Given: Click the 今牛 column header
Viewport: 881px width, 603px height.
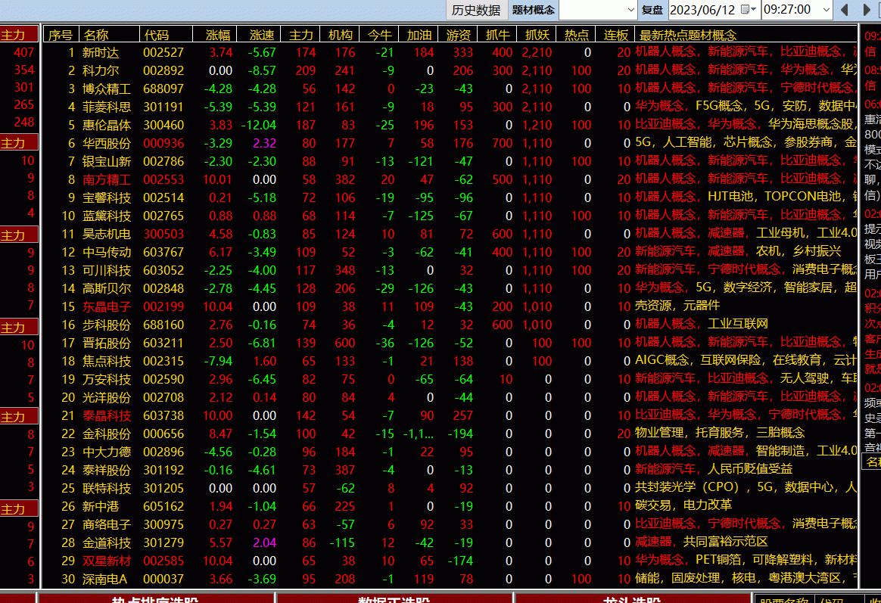Looking at the screenshot, I should pos(379,35).
